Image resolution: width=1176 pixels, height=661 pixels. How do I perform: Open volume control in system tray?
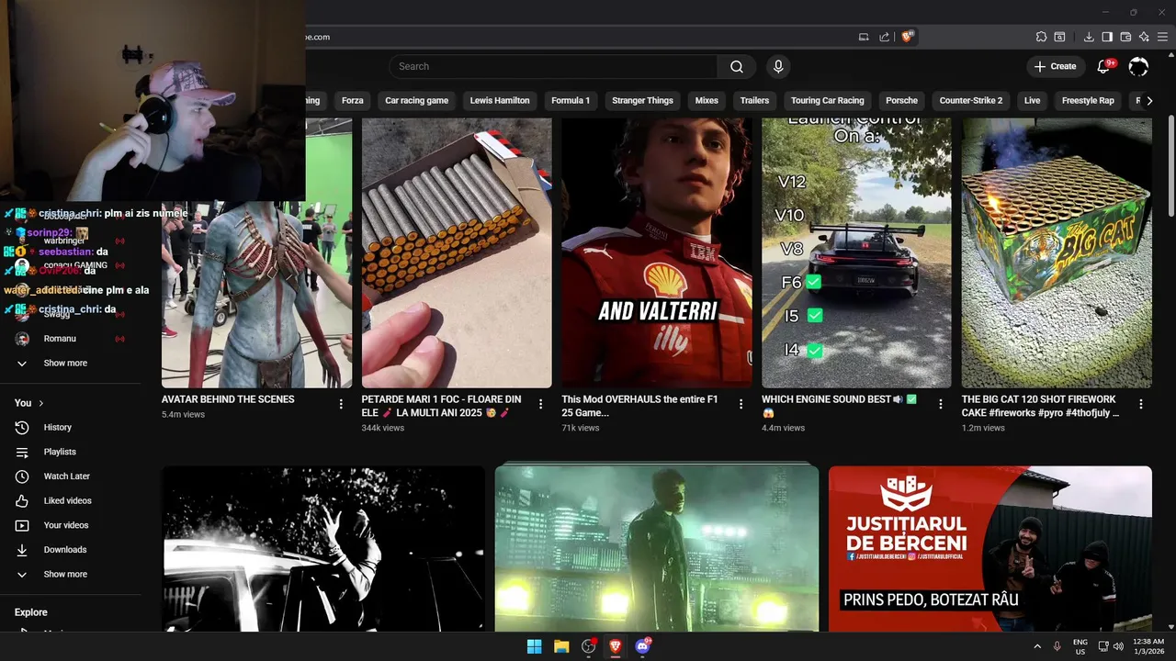pyautogui.click(x=1118, y=646)
